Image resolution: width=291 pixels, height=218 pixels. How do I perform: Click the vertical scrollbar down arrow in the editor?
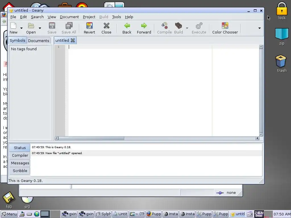(261, 135)
